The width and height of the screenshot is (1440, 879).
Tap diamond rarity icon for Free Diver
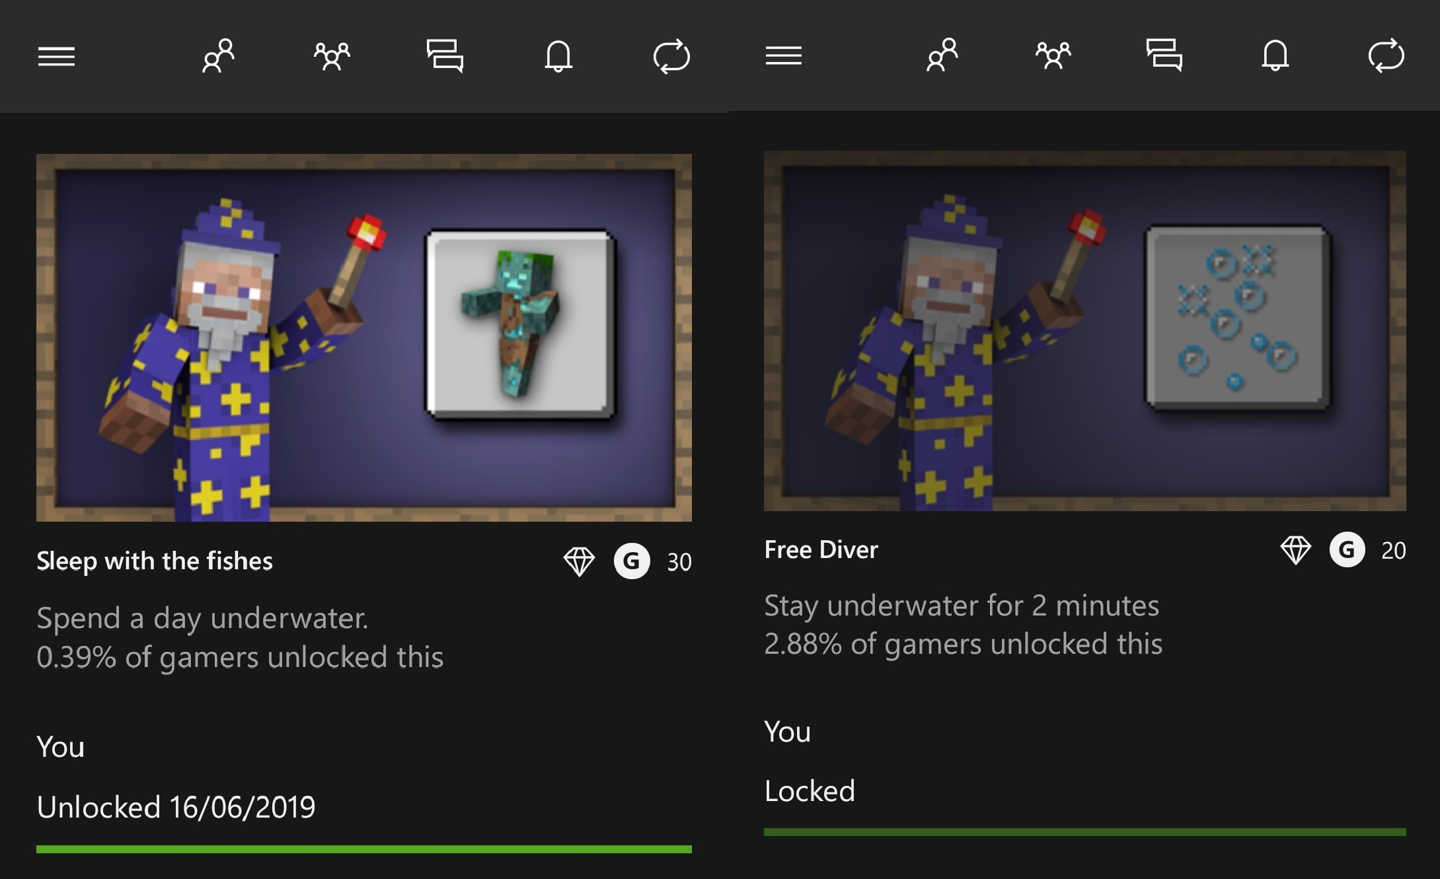(1295, 550)
